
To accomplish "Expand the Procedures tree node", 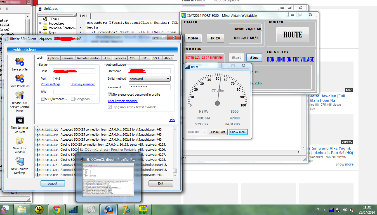I will click(x=40, y=24).
